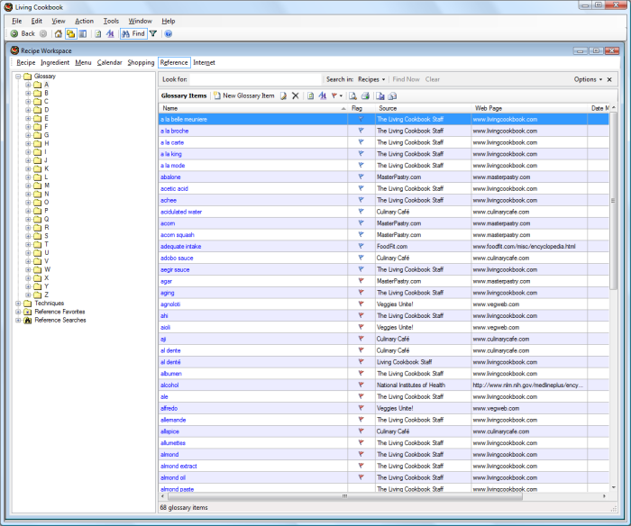Click the filter funnel icon
Screen dimensions: 631x526
coord(153,34)
